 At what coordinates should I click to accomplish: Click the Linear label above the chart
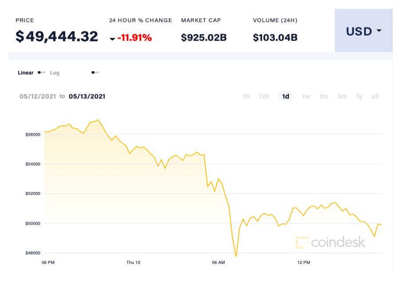(25, 72)
